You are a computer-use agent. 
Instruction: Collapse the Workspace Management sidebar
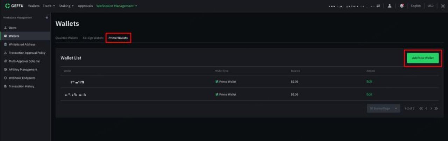(47, 18)
